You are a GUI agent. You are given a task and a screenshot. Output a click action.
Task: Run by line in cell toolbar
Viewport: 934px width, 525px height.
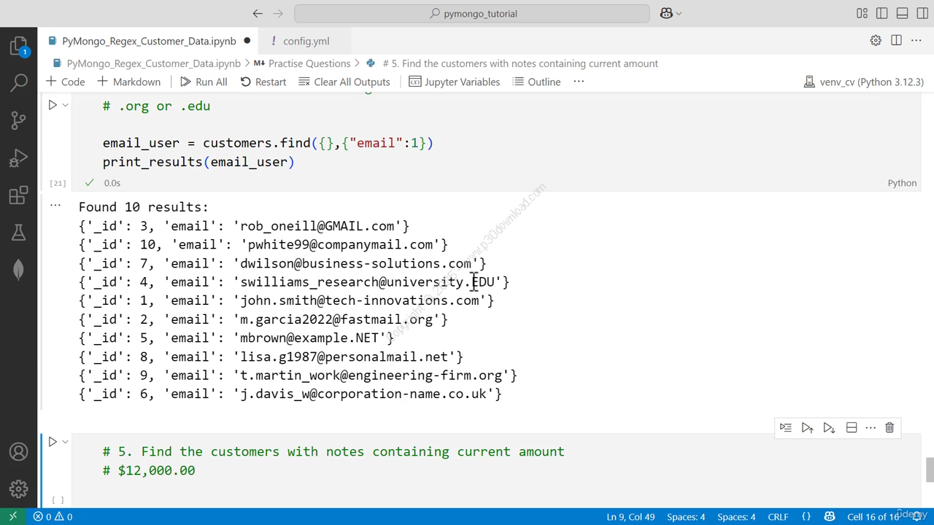[x=785, y=427]
